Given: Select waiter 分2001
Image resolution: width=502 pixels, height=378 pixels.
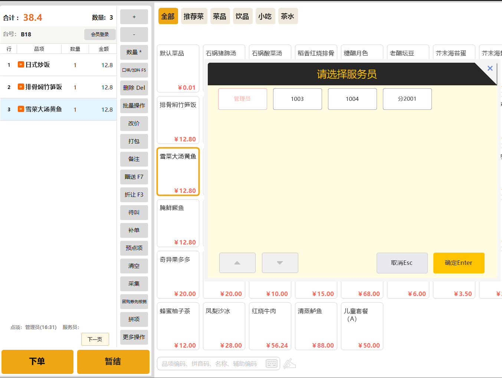Looking at the screenshot, I should click(x=407, y=99).
